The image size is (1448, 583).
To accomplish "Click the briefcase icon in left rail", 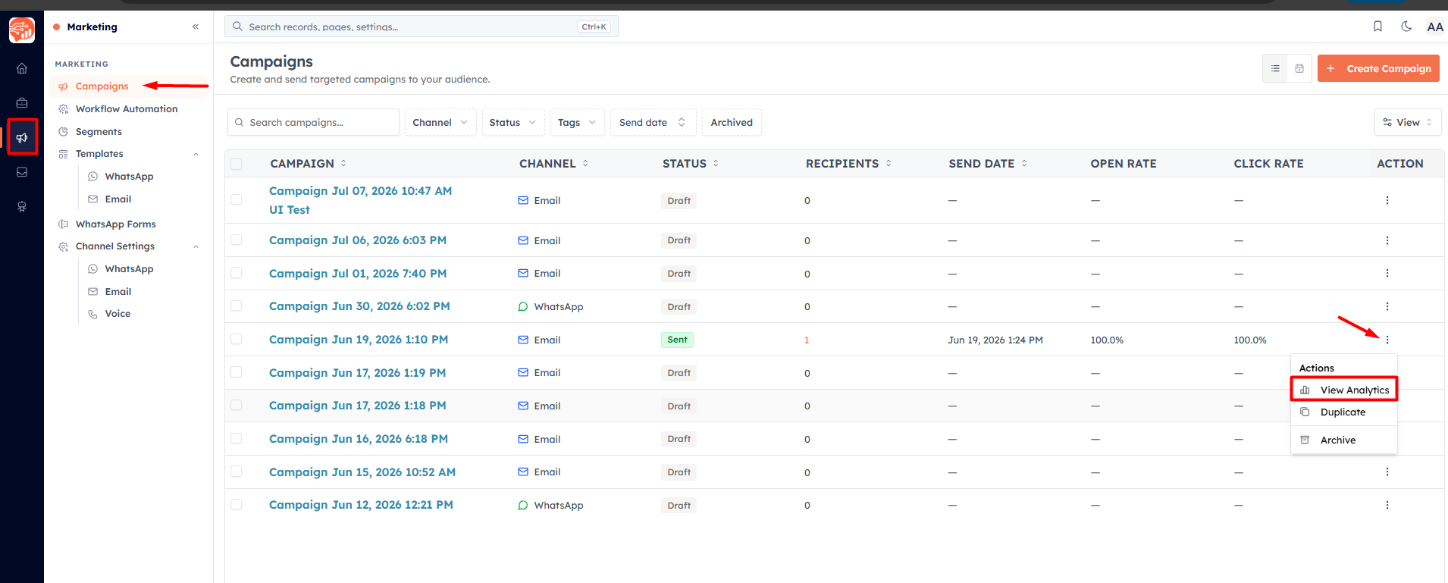I will pyautogui.click(x=22, y=103).
